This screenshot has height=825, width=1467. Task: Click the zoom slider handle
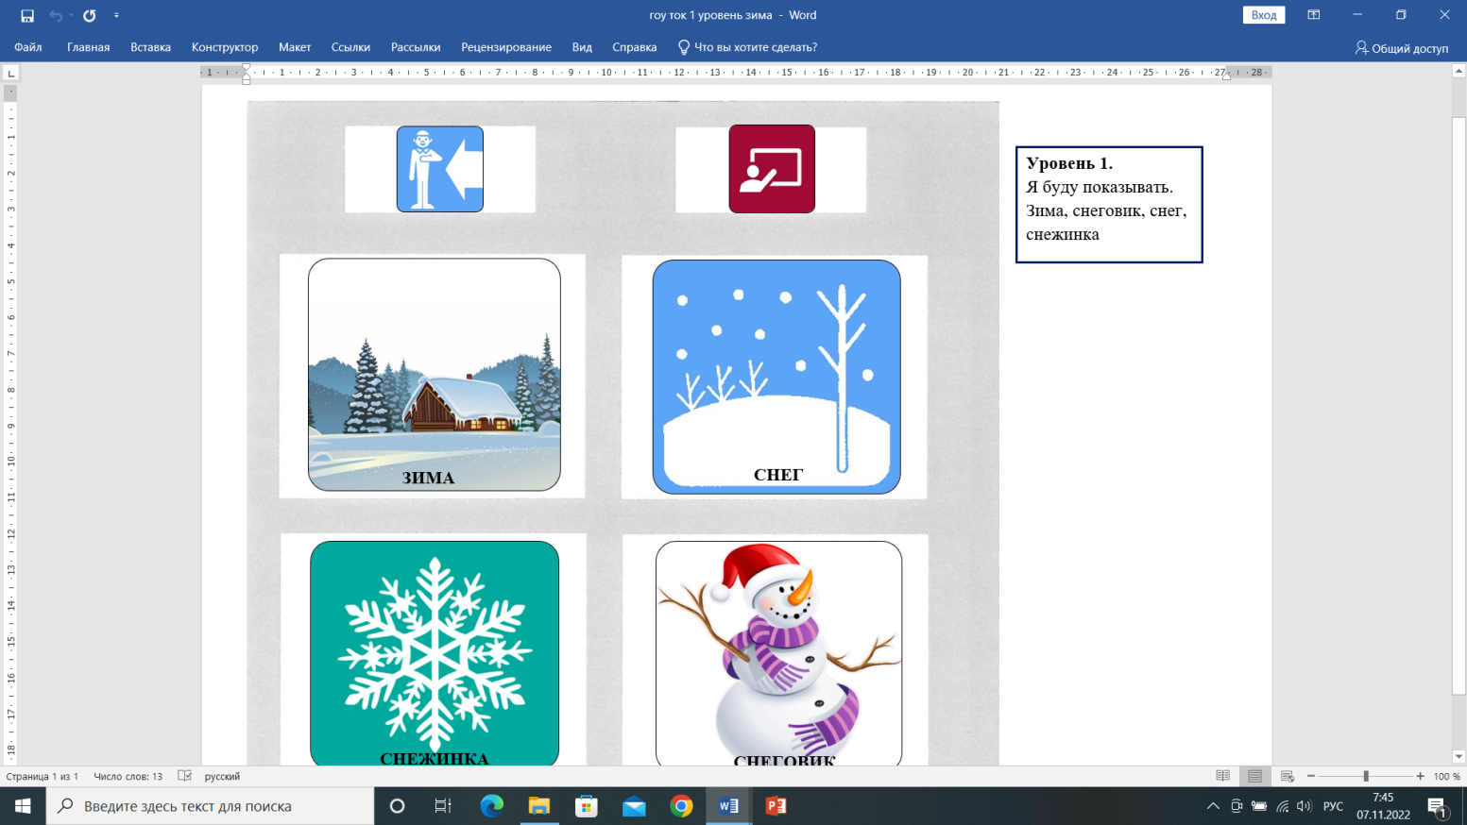click(1366, 776)
